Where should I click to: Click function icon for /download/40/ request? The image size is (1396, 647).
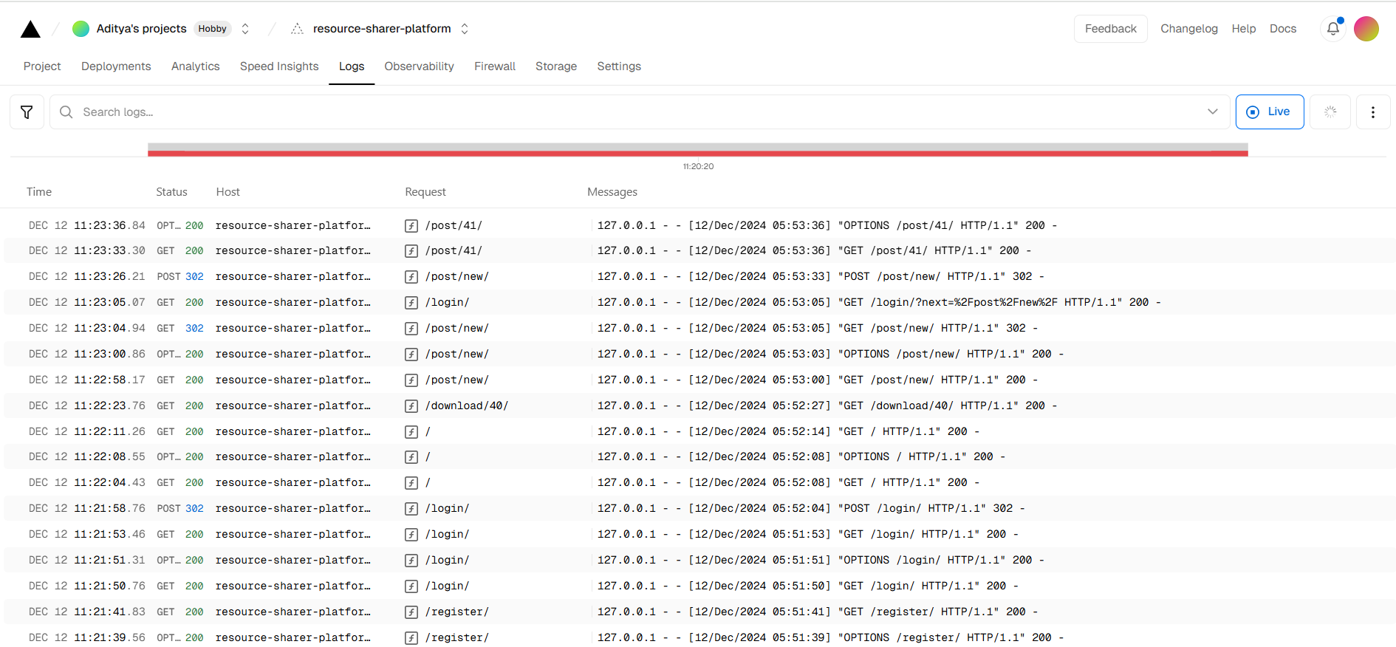point(411,406)
